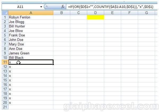
Task: Select column B header
Action: [x=61, y=13]
